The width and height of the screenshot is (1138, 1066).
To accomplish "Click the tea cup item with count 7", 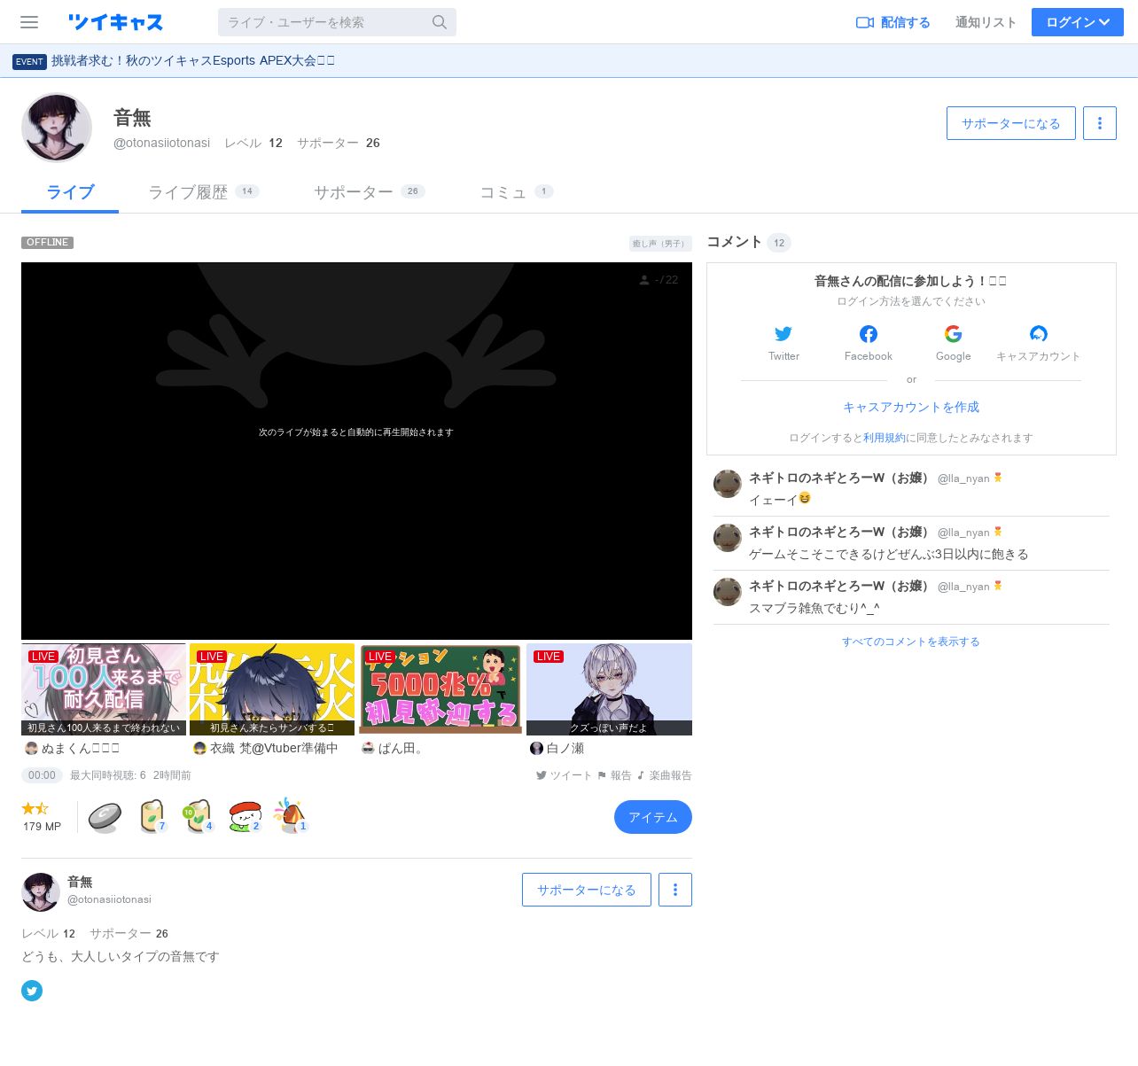I will 152,817.
